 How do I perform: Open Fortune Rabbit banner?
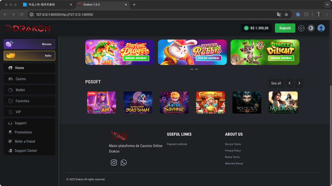pos(192,52)
